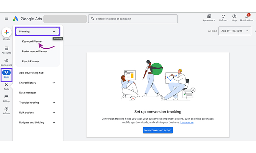This screenshot has height=153, width=256.
Task: Refresh the page data
Action: pos(223,18)
